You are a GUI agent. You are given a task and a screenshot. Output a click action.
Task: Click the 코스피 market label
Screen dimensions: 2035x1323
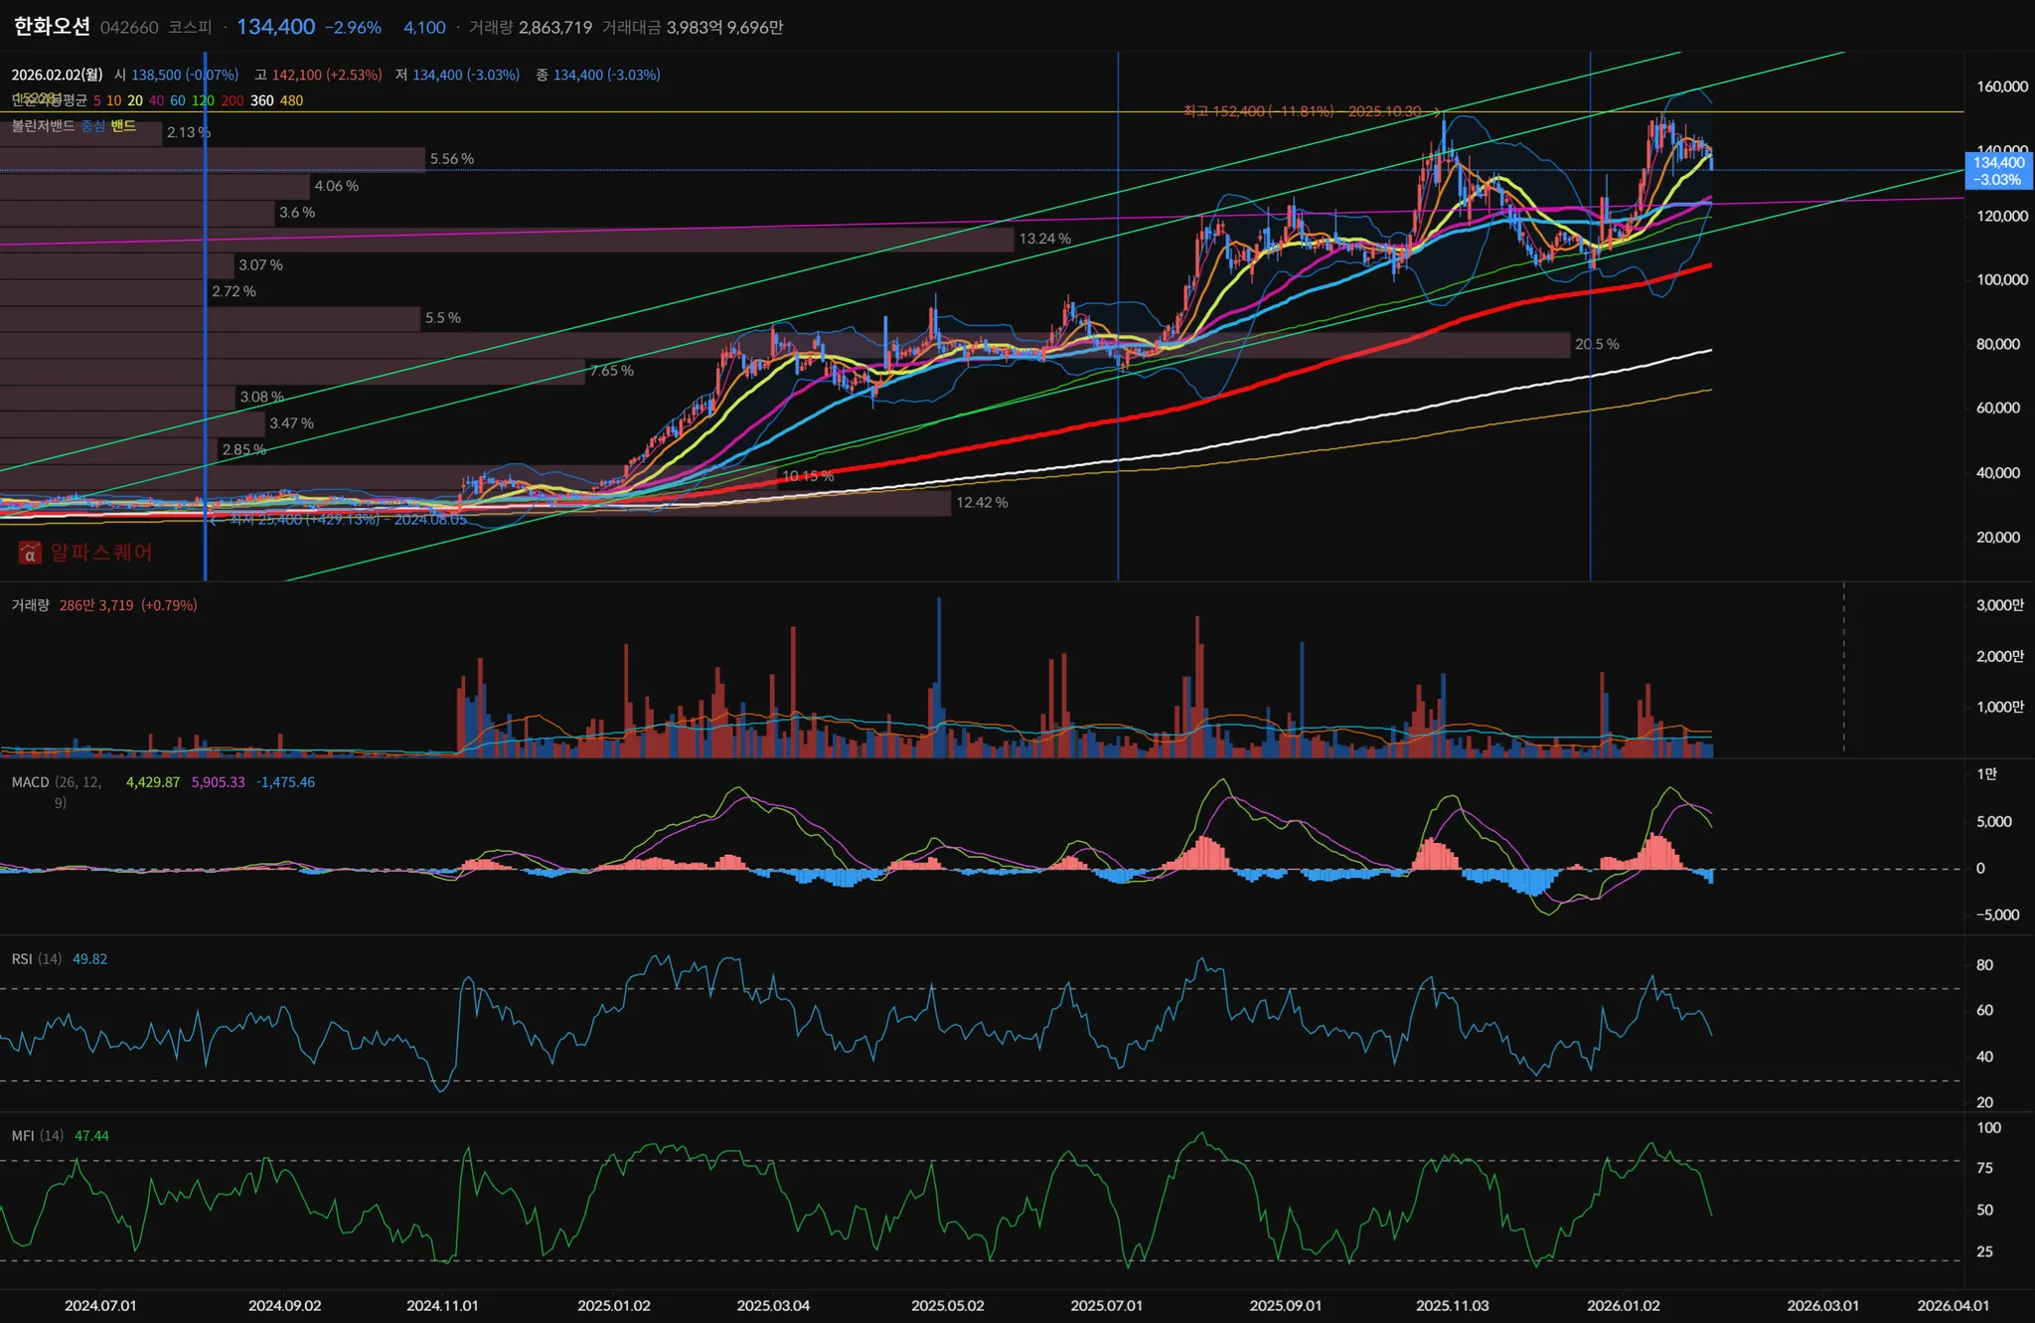click(x=189, y=27)
